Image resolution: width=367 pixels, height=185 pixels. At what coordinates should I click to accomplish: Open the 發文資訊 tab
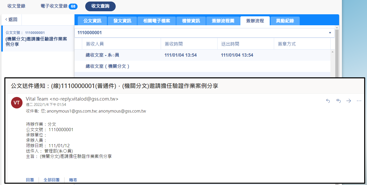(122, 21)
